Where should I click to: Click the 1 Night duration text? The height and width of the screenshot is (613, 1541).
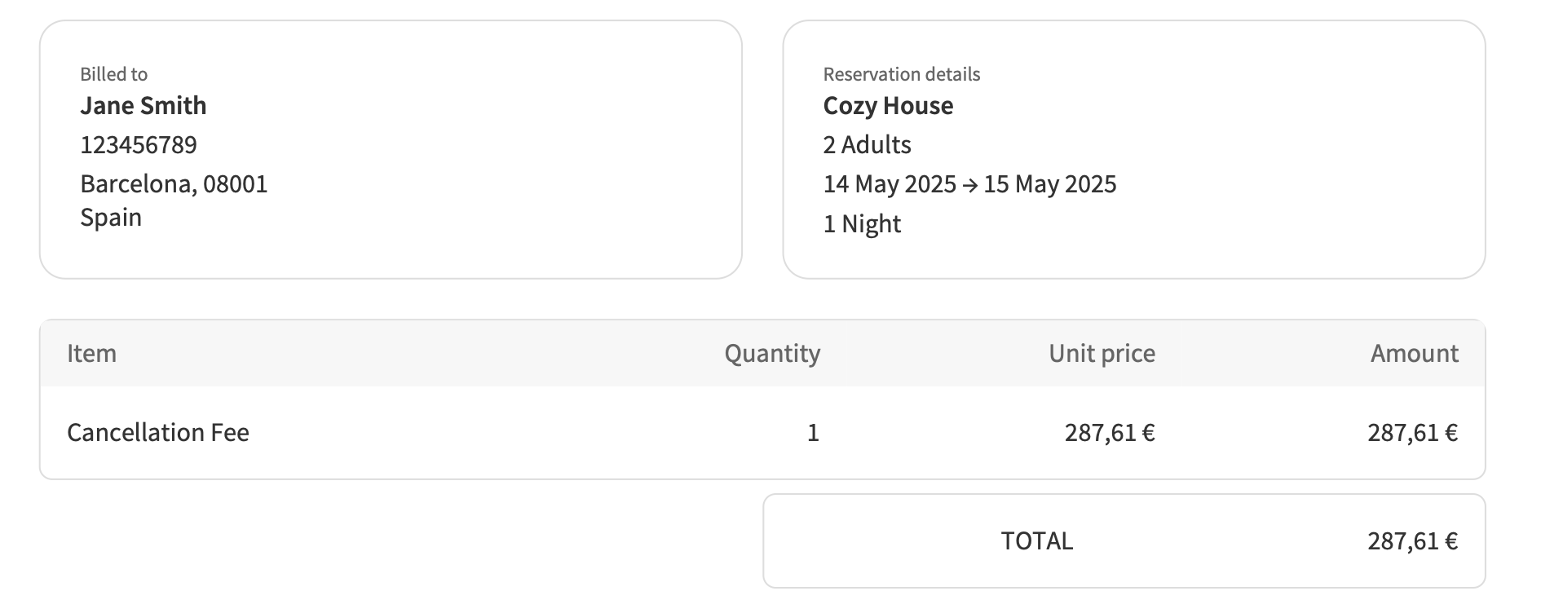pyautogui.click(x=862, y=224)
